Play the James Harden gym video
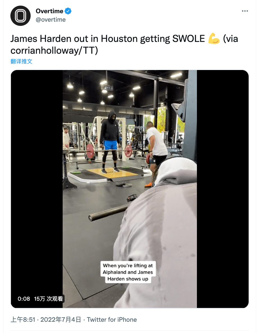The width and height of the screenshot is (259, 333). point(129,189)
